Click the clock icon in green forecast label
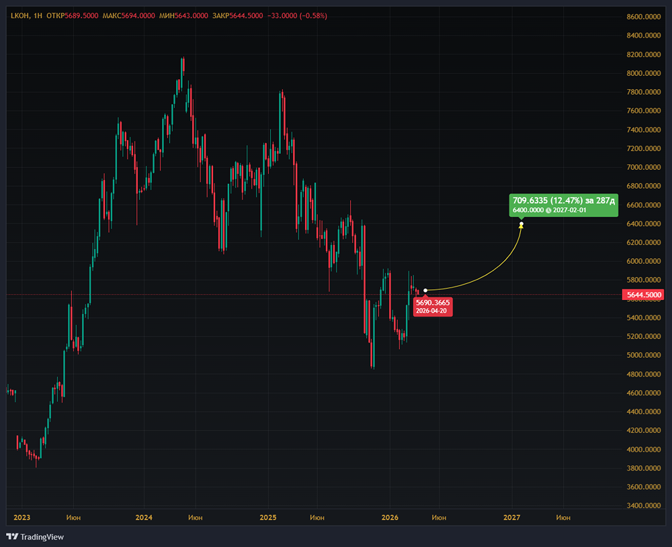 click(x=548, y=211)
